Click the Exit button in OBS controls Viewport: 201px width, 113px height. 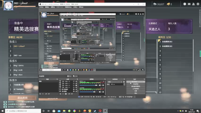136,93
